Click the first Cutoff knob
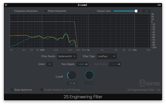Image resolution: width=166 pixels, height=105 pixels. pyautogui.click(x=72, y=75)
